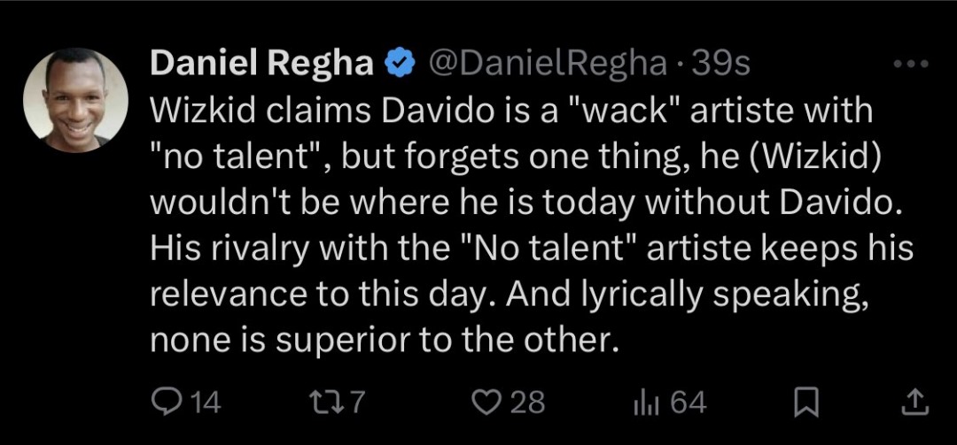
Task: Bookmark this tweet
Action: 806,405
